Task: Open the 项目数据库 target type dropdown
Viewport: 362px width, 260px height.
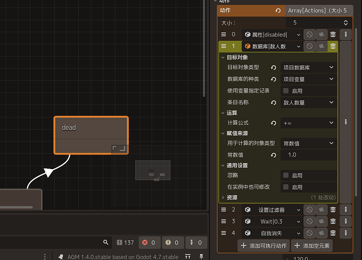Action: tap(308, 67)
